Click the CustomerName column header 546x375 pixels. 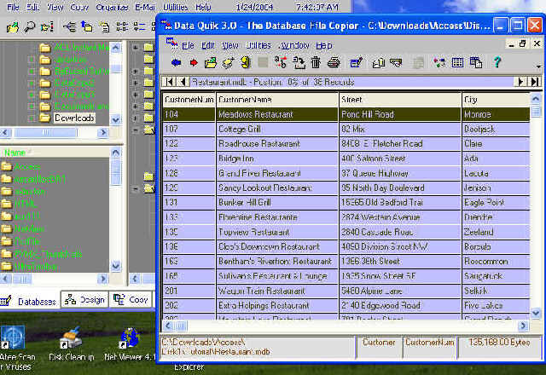[277, 100]
